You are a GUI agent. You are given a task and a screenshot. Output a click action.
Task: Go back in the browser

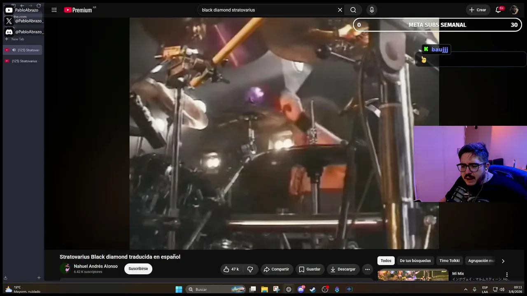click(x=22, y=6)
